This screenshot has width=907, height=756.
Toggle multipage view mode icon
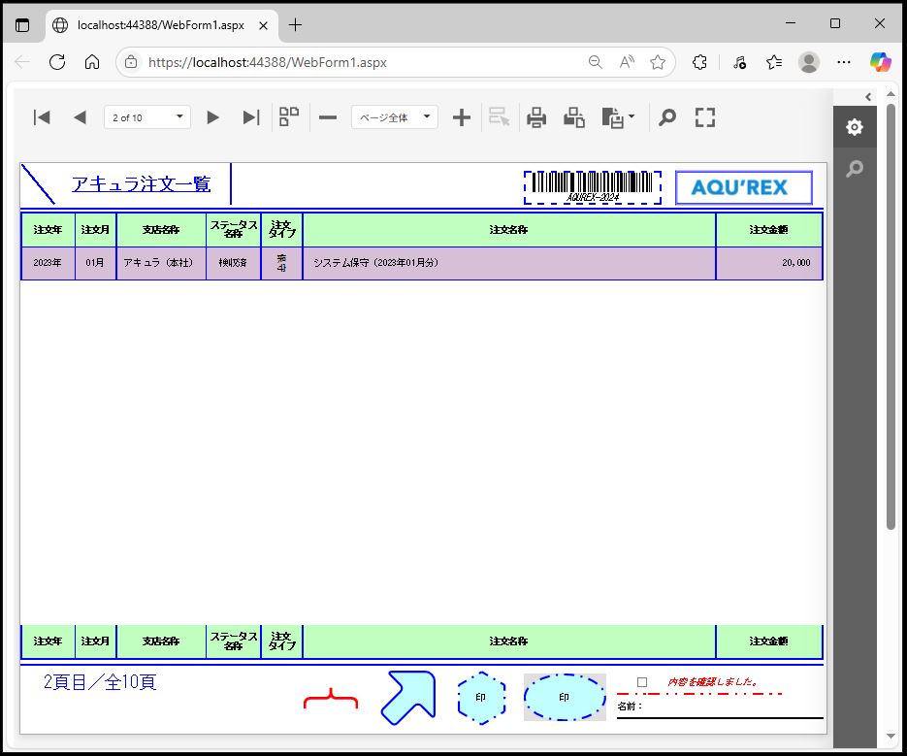[x=288, y=117]
